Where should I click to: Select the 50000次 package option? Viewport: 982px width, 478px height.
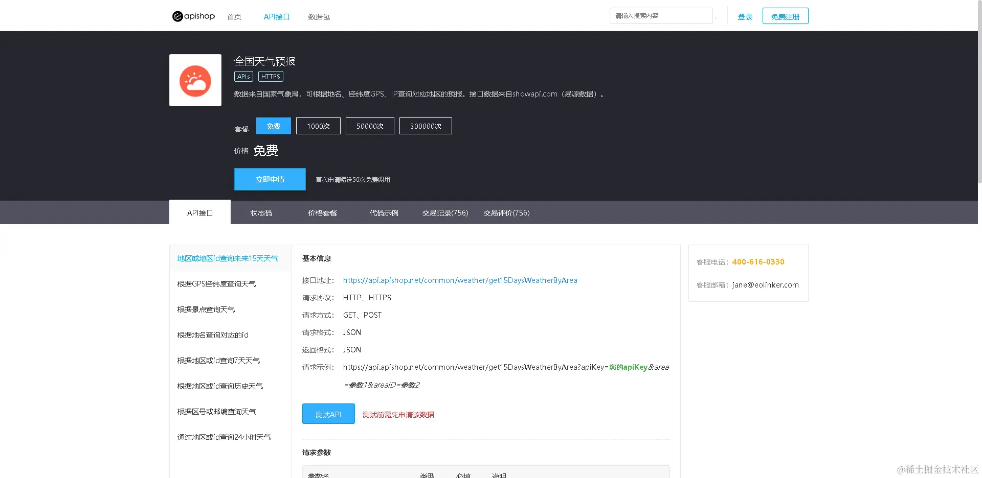(370, 126)
